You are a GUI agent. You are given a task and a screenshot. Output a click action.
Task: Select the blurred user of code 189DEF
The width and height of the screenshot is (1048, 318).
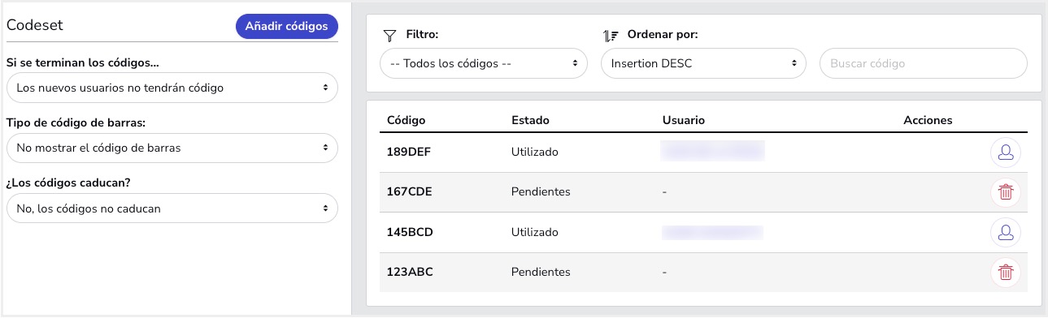tap(713, 152)
